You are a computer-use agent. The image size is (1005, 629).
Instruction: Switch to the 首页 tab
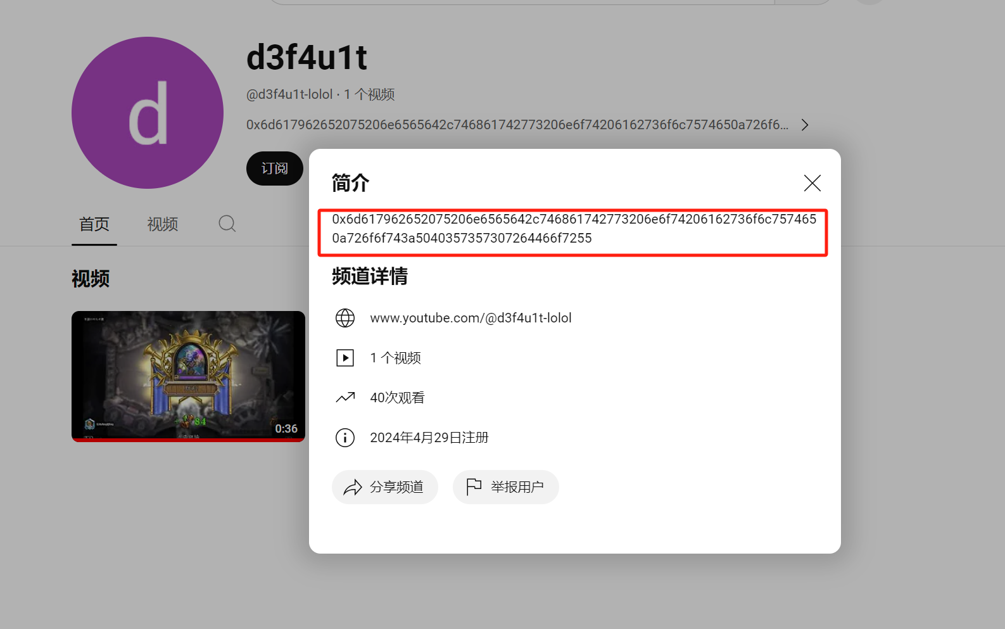pyautogui.click(x=94, y=224)
